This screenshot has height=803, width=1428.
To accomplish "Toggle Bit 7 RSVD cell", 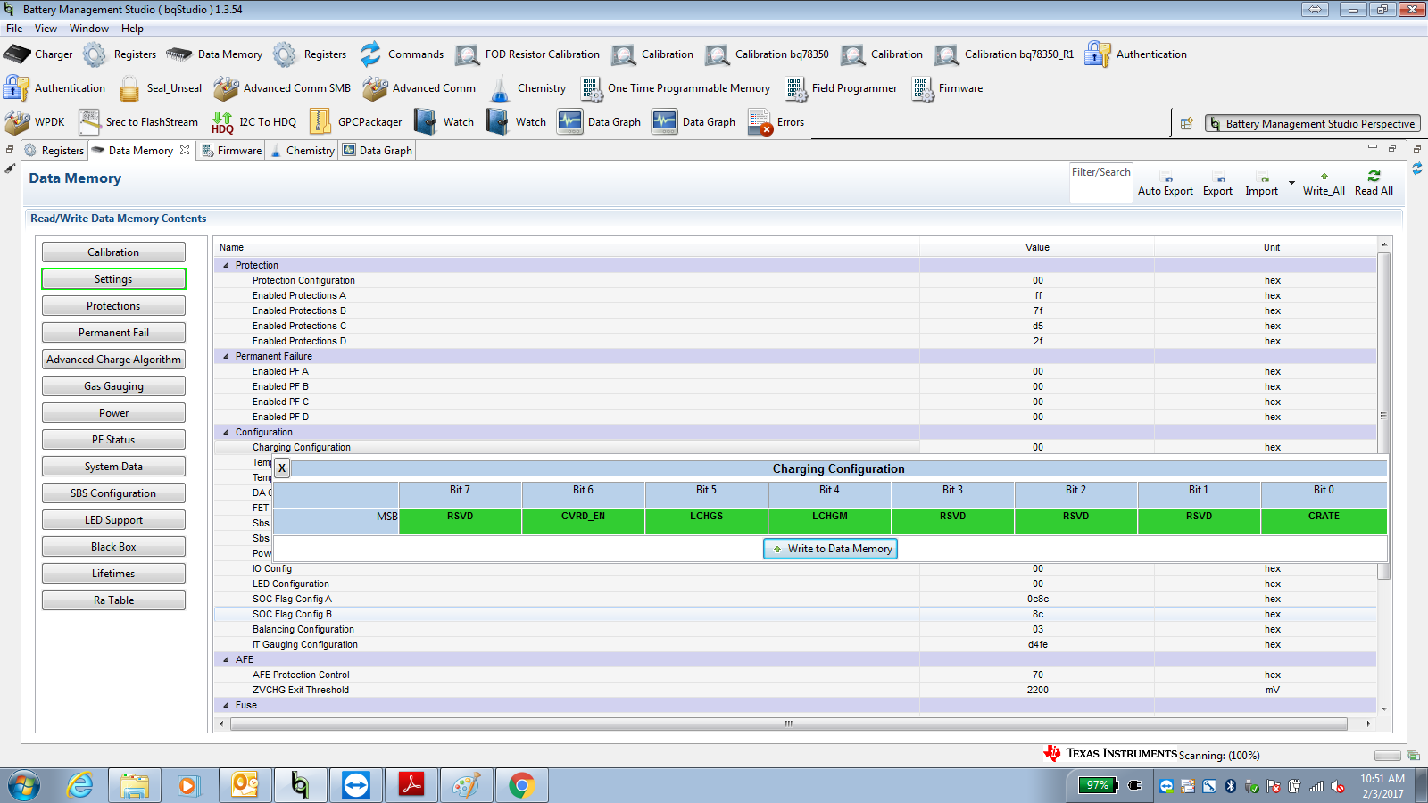I will pos(460,521).
